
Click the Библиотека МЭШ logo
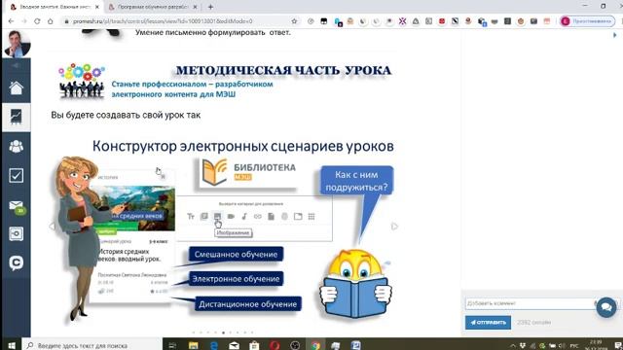click(x=249, y=172)
